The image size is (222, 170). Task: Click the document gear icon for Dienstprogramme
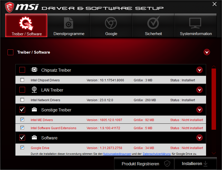tap(68, 23)
